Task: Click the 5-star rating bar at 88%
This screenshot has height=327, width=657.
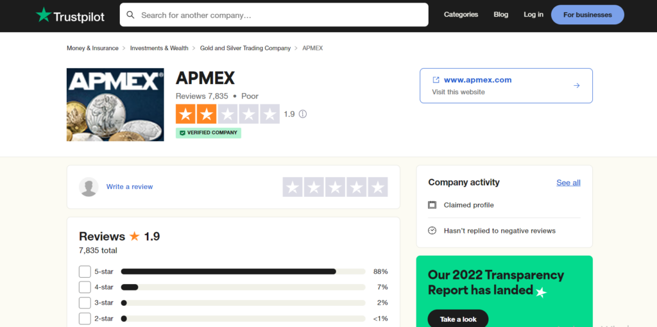Action: pyautogui.click(x=243, y=272)
